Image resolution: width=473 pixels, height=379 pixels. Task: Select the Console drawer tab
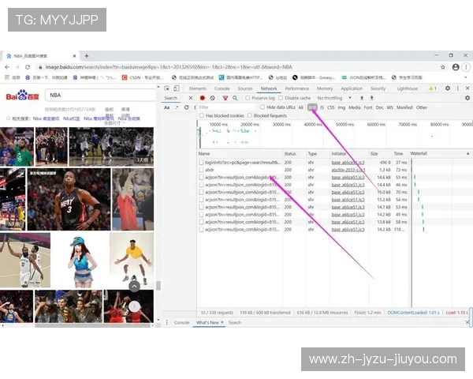pyautogui.click(x=181, y=322)
